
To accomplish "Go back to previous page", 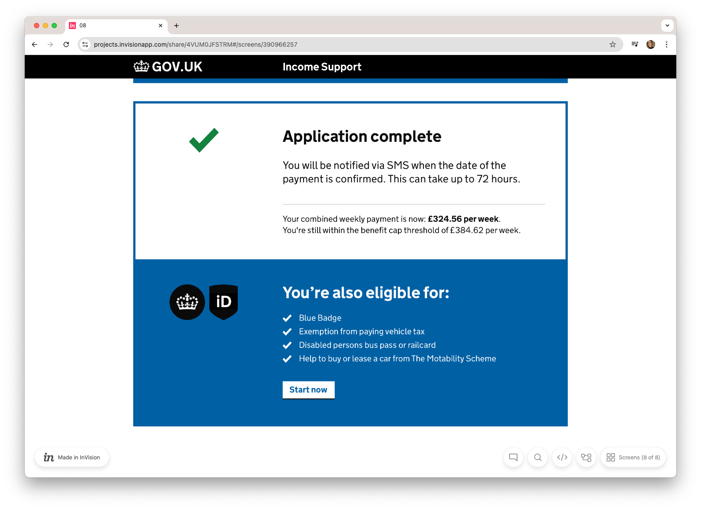I will pyautogui.click(x=34, y=44).
